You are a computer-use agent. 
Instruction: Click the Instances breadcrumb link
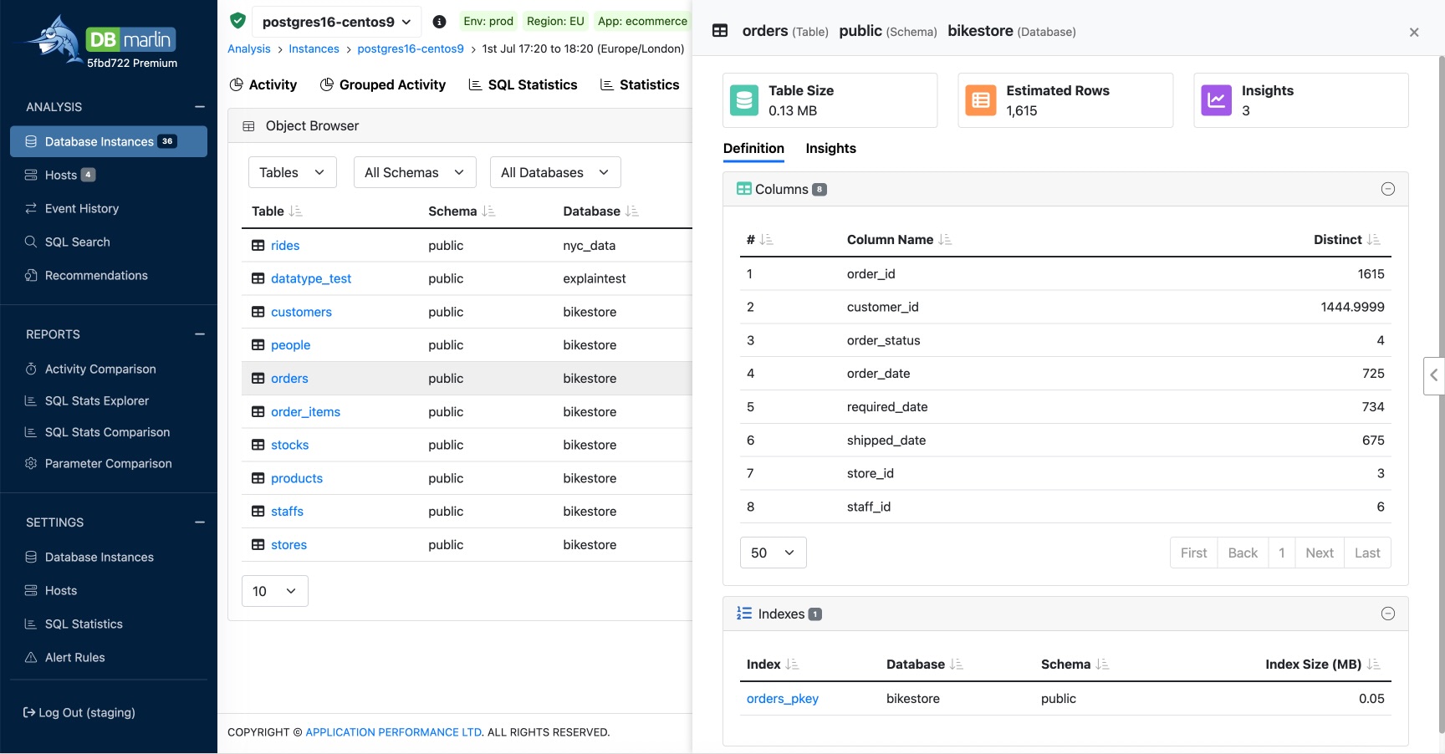pyautogui.click(x=314, y=48)
